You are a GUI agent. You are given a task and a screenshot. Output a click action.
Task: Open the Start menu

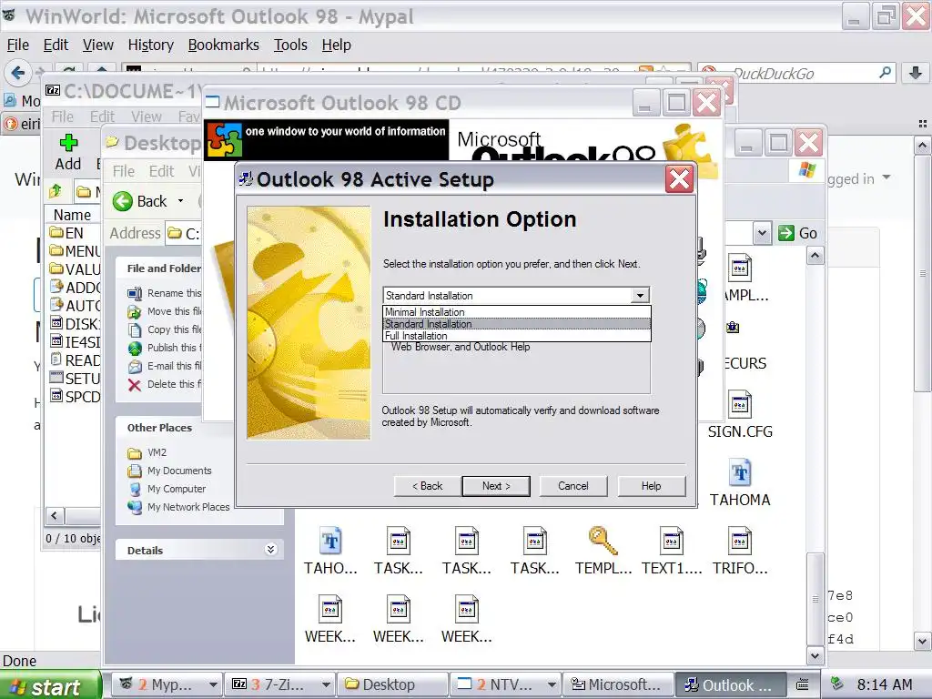(49, 686)
